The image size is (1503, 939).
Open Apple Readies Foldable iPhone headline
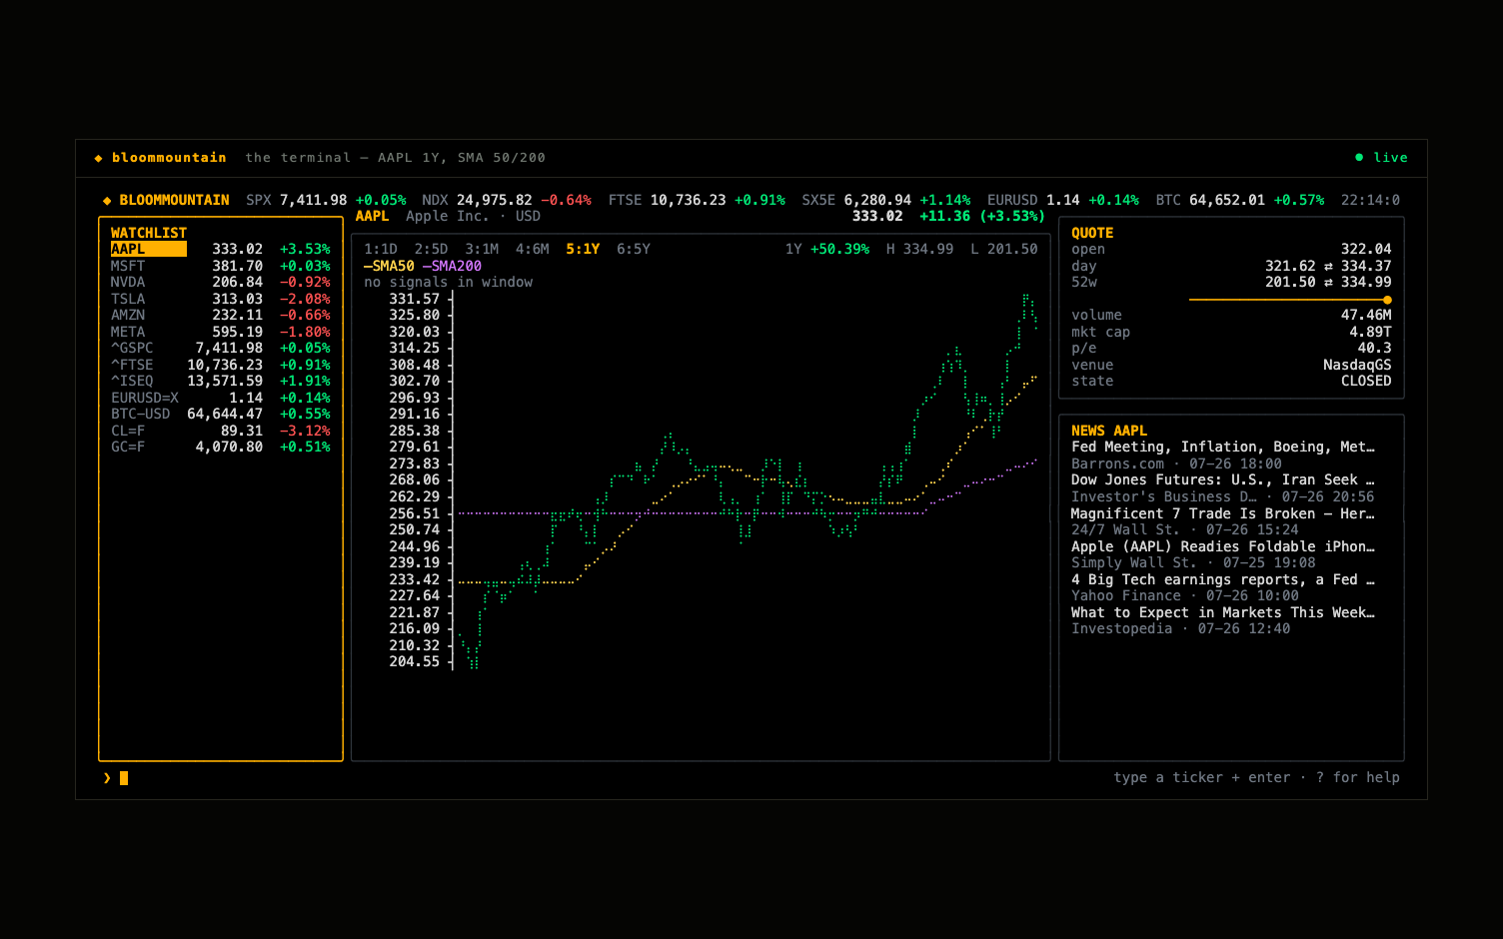pyautogui.click(x=1223, y=546)
